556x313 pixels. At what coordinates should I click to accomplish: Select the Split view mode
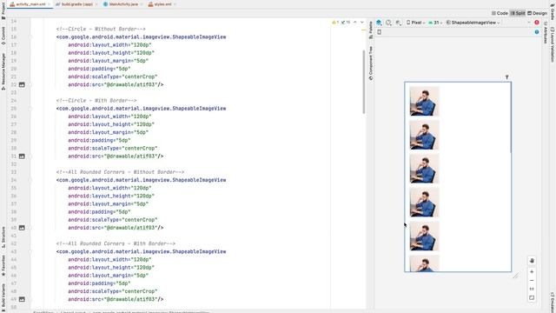click(x=518, y=13)
